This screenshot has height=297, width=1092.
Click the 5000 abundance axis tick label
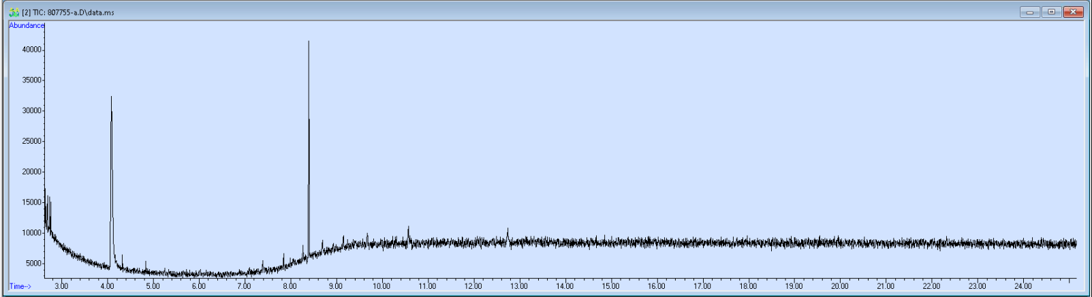(34, 264)
